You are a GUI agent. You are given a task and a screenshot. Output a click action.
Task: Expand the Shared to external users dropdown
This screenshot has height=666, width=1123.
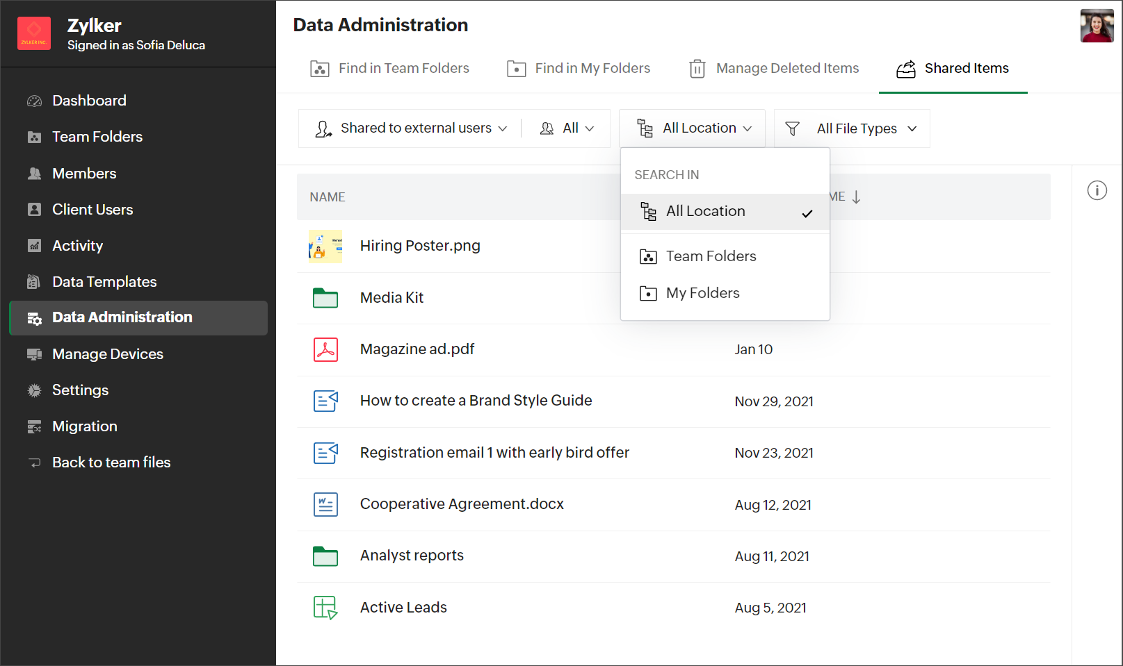[x=411, y=128]
